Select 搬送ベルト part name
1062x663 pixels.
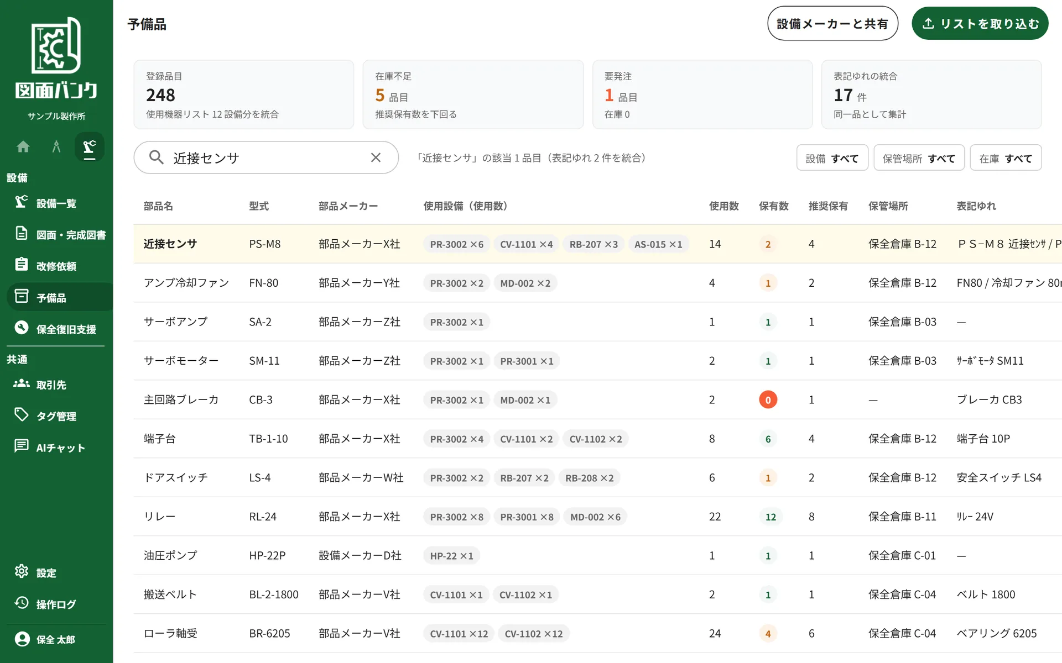click(170, 594)
